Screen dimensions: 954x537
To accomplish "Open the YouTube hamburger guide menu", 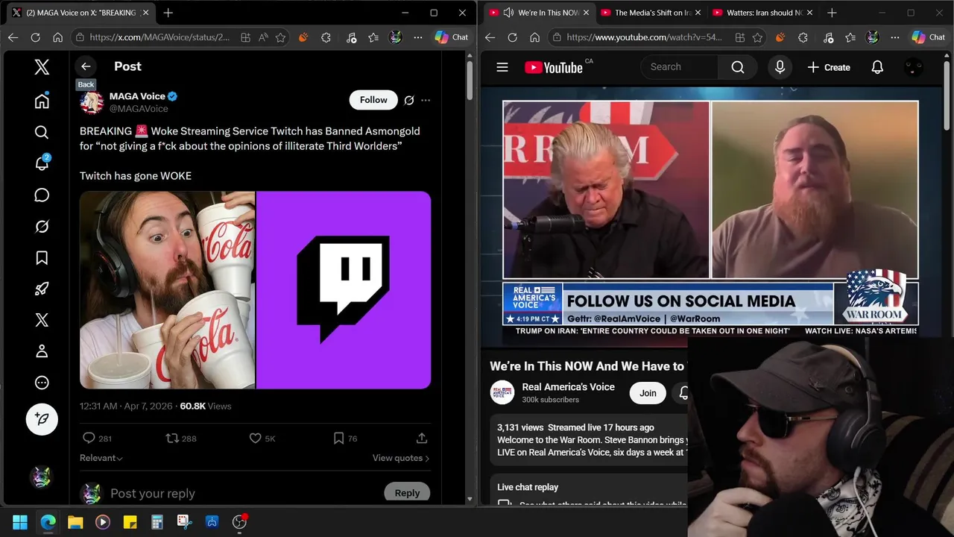I will [502, 67].
